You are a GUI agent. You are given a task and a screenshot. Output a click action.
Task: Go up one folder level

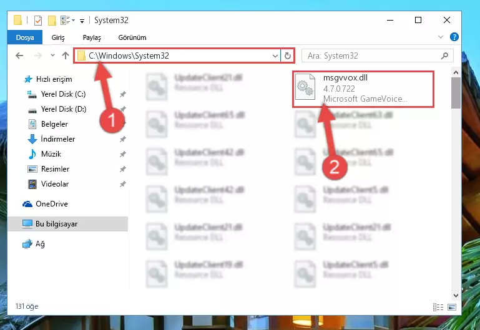pos(65,56)
